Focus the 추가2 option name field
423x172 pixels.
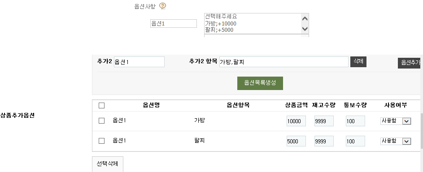coord(139,62)
